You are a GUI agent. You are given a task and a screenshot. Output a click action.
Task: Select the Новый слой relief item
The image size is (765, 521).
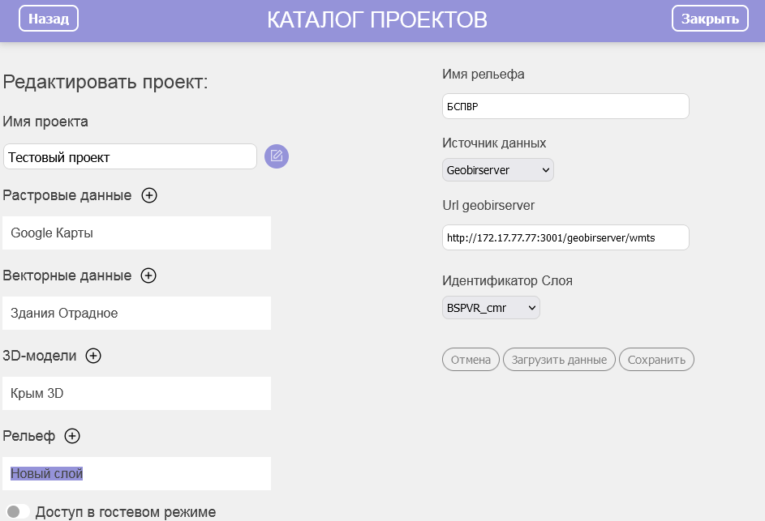tap(136, 473)
